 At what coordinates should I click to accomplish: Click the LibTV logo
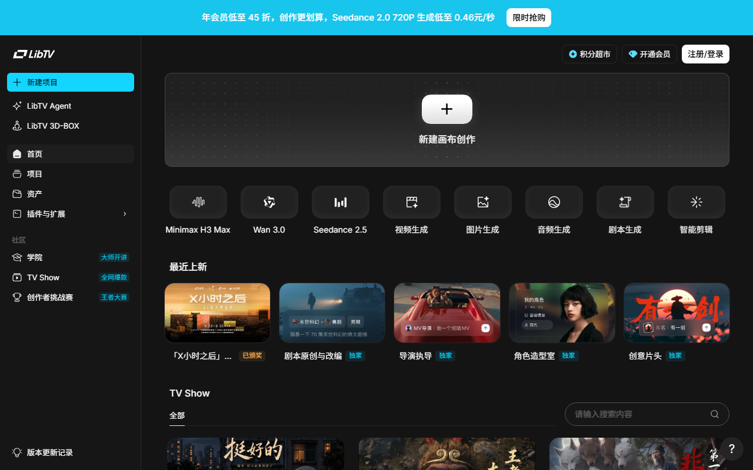pos(34,54)
